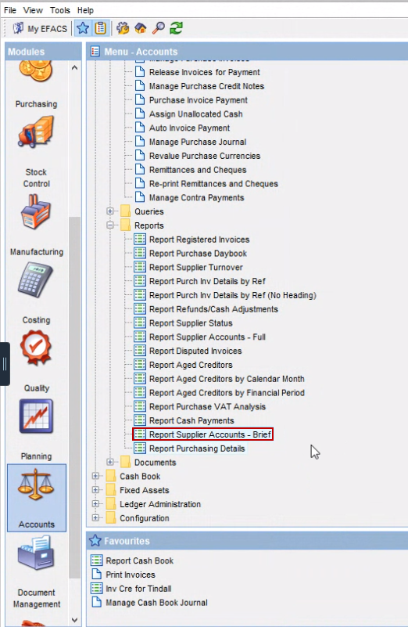Collapse the Reports folder

pyautogui.click(x=110, y=225)
